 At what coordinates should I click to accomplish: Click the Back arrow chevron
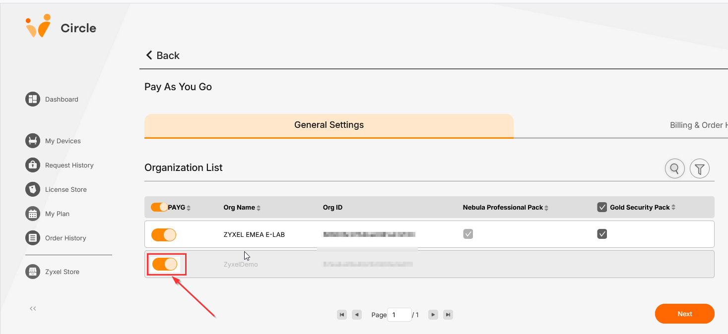tap(149, 55)
